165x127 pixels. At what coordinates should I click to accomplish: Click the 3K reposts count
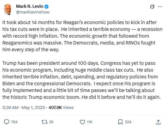(x=51, y=122)
